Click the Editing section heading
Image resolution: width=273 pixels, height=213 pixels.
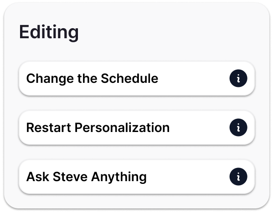[x=49, y=32]
